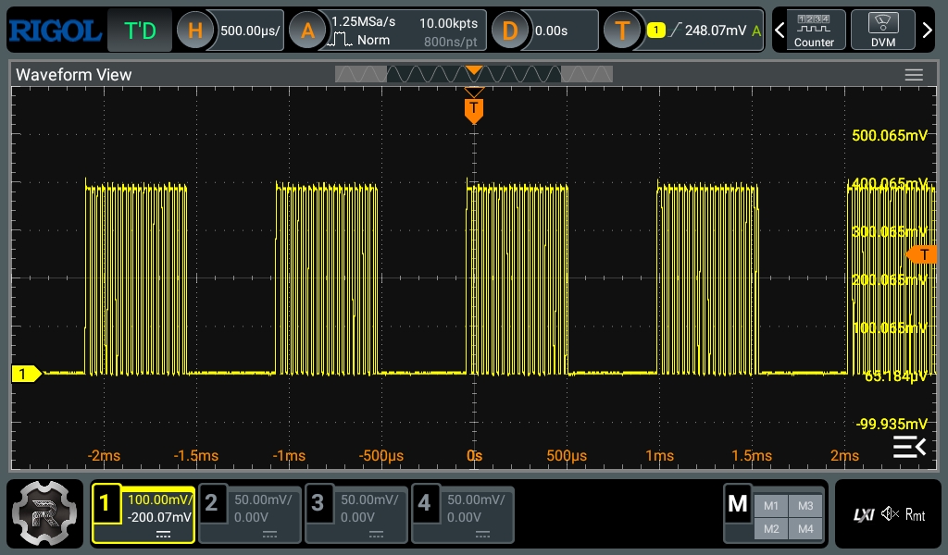Screen dimensions: 948x555
Task: Show next quick tools with right arrow
Action: click(927, 31)
